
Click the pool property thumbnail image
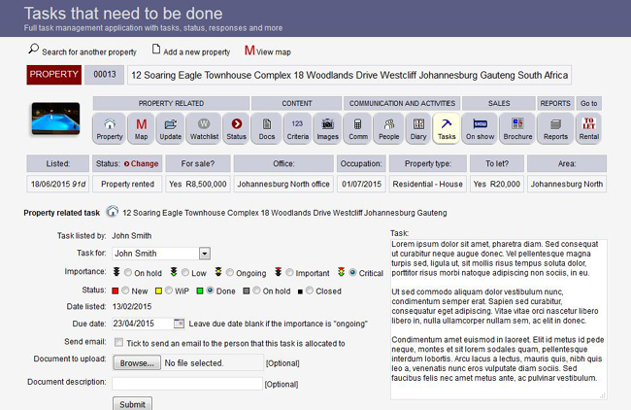55,119
